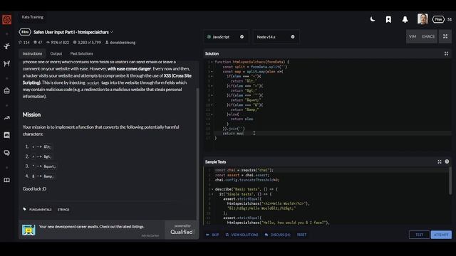Switch to the Past Solutions tab
Viewport: 456px width, 256px height.
(x=82, y=54)
